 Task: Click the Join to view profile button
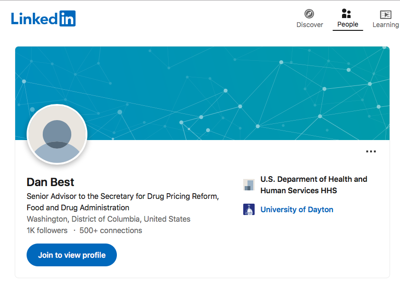[72, 255]
